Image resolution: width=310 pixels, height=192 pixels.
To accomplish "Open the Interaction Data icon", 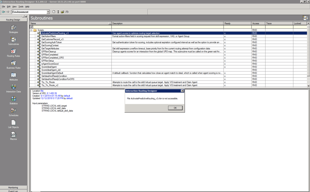I will 13,87.
